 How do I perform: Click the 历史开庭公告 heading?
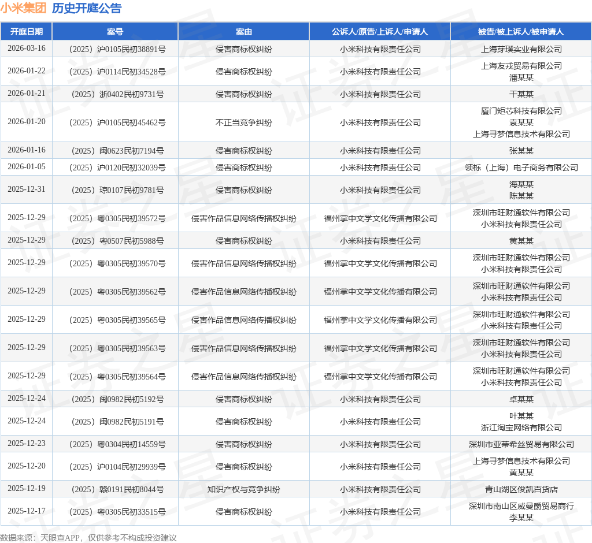pos(87,8)
